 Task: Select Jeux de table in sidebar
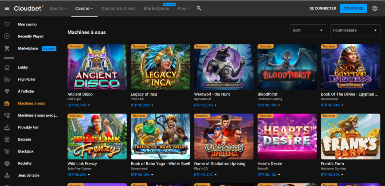click(29, 175)
